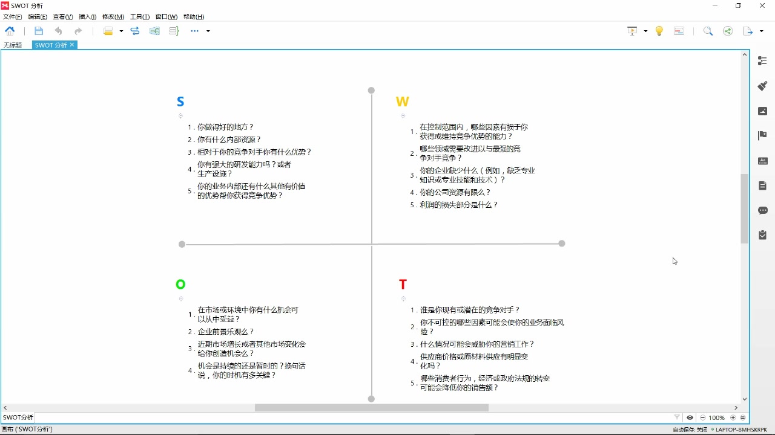Click the Home icon on toolbar
This screenshot has width=775, height=435.
coord(9,31)
